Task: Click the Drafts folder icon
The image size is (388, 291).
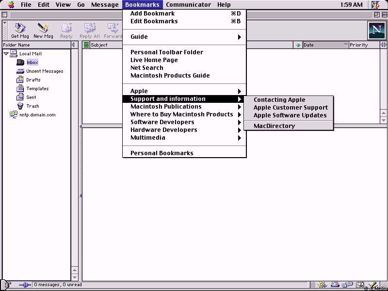Action: pos(20,80)
